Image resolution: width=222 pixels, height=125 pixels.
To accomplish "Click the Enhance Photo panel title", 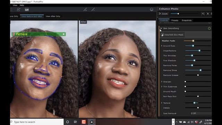I will pyautogui.click(x=169, y=9).
